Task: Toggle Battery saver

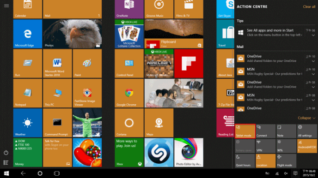Action: pyautogui.click(x=245, y=146)
